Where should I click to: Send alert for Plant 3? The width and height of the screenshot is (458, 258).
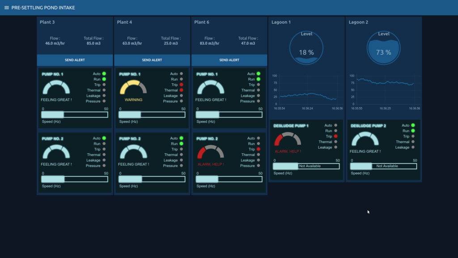[75, 60]
